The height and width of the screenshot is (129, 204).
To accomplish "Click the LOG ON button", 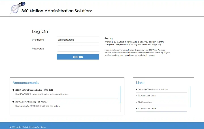I will pos(78,57).
